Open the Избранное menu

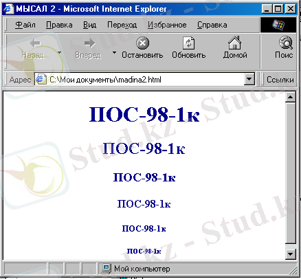[167, 25]
